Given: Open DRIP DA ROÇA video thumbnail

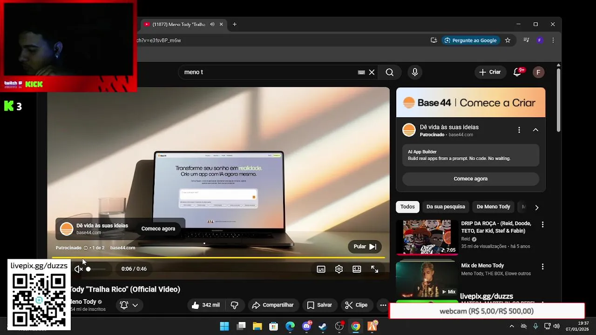Looking at the screenshot, I should [x=427, y=237].
